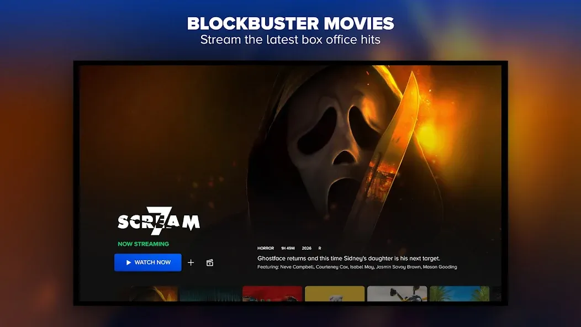Select the dark teal thumbnail in the row
Viewport: 581px width, 327px height.
(x=210, y=293)
